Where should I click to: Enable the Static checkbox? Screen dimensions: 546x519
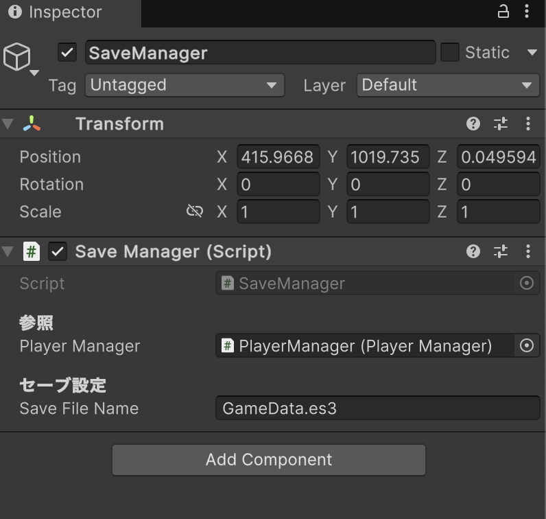(450, 53)
